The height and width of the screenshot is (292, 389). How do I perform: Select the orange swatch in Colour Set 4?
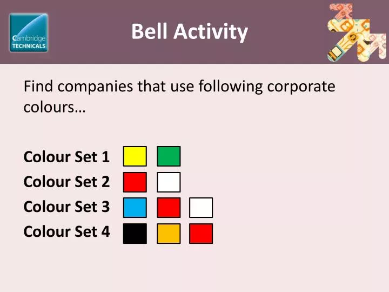(169, 234)
